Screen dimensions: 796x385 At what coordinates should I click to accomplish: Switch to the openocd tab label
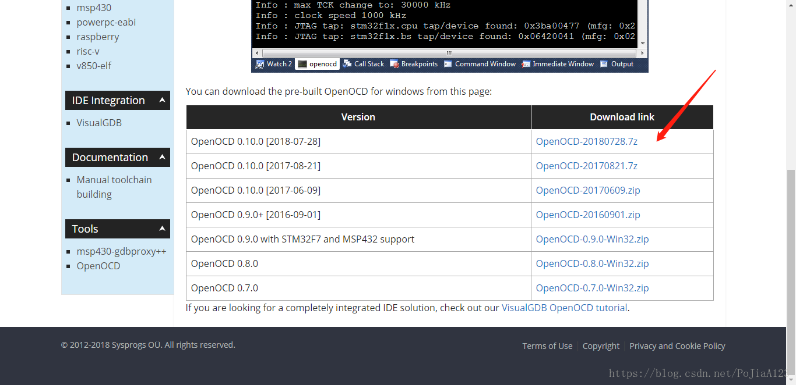coord(323,64)
